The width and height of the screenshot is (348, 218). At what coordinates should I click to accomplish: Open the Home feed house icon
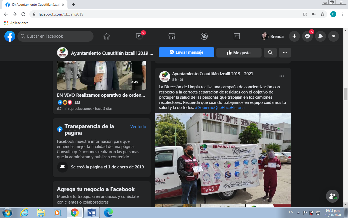pyautogui.click(x=107, y=36)
